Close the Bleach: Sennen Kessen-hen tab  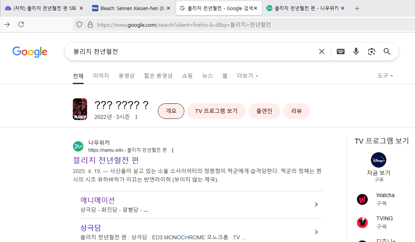pyautogui.click(x=168, y=8)
